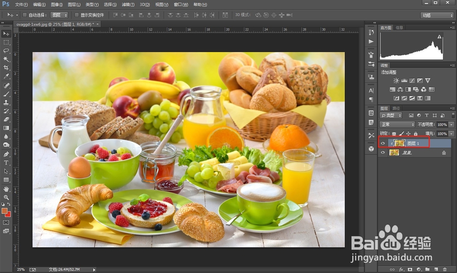This screenshot has height=273, width=457.
Task: Link layers with the chain icon
Action: 392,269
